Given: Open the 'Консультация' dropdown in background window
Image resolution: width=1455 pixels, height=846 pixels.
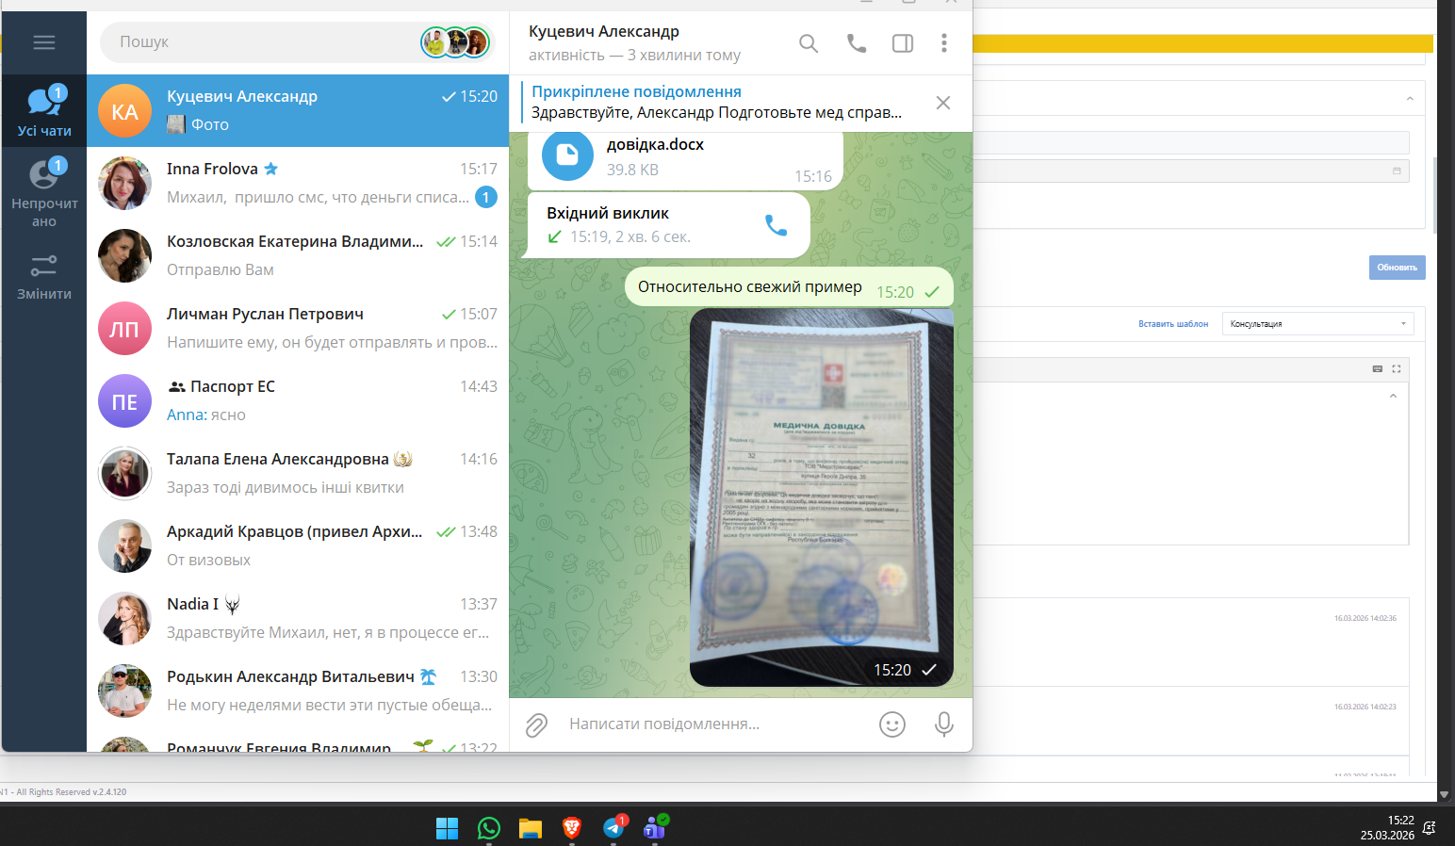Looking at the screenshot, I should (1318, 324).
